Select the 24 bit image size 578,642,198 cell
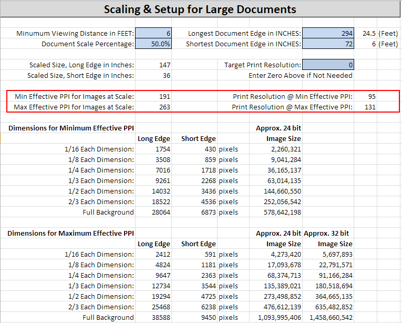Screen dimensions: 402x323 [276, 212]
